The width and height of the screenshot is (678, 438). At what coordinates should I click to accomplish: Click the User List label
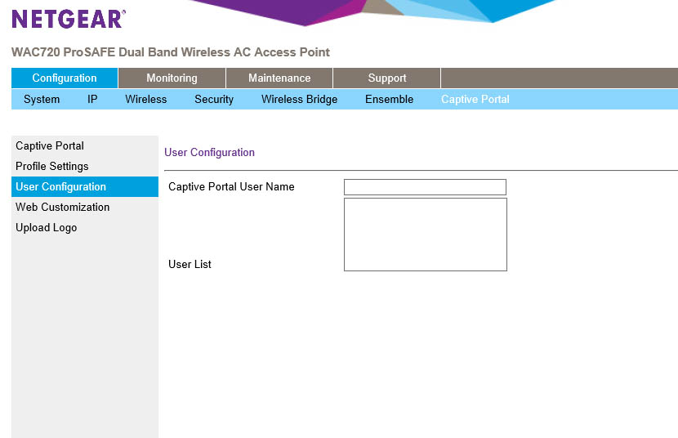[190, 264]
